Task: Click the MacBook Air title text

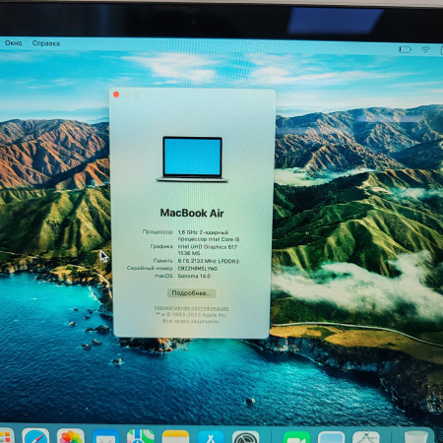Action: (192, 213)
